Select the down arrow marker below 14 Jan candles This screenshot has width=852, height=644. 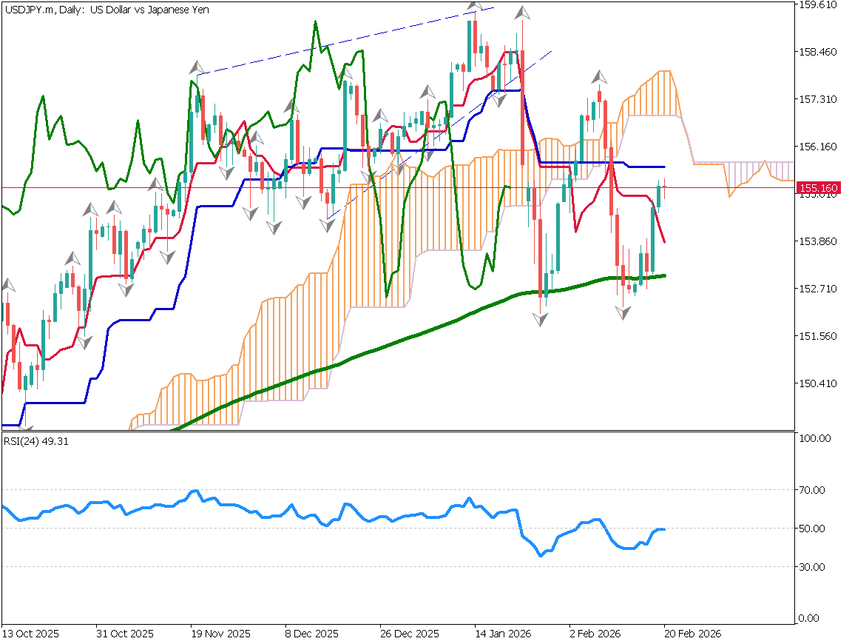coord(541,318)
